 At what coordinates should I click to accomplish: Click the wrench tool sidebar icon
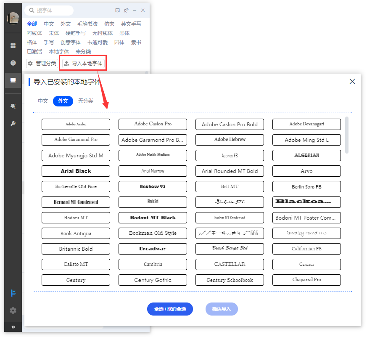pos(13,124)
